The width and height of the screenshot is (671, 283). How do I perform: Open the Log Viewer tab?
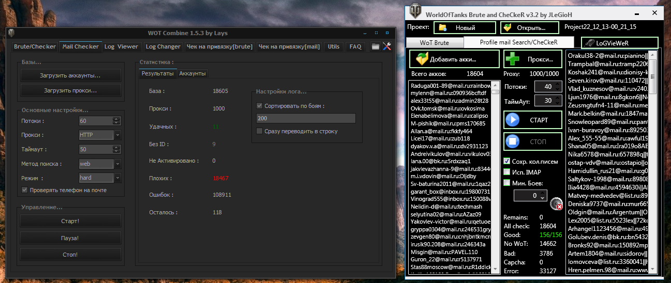coord(121,46)
